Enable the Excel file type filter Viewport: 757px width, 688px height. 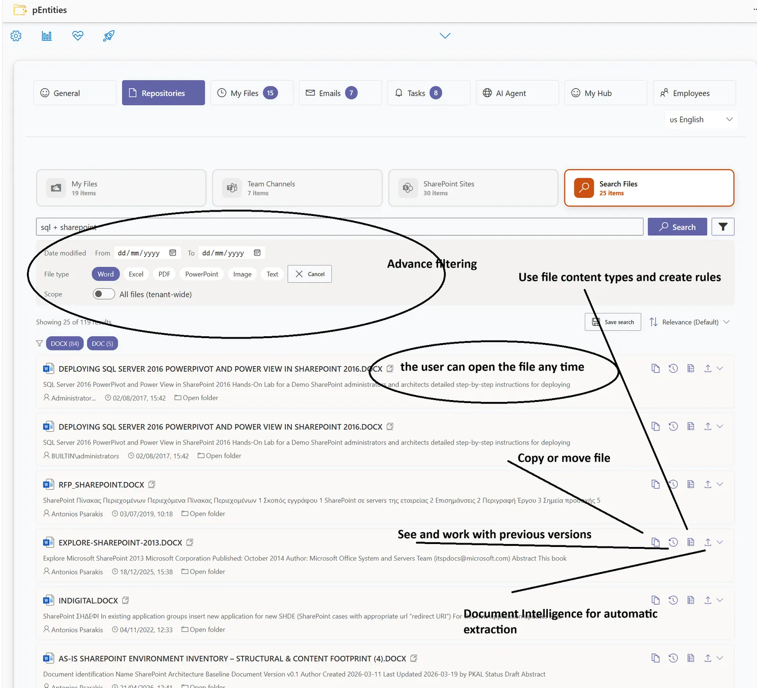click(136, 274)
